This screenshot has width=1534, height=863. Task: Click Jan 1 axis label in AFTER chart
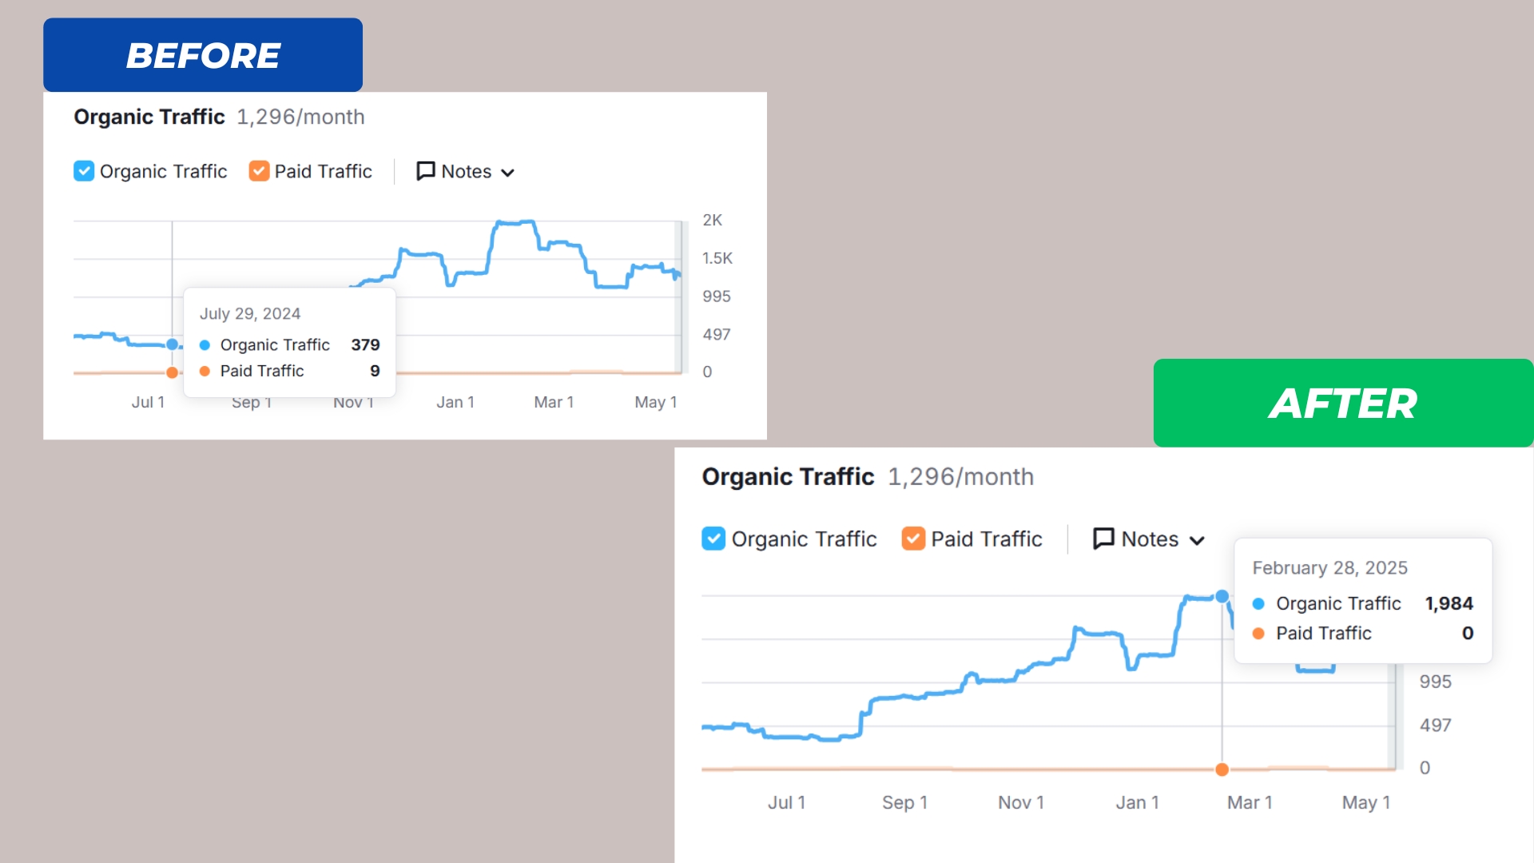click(1137, 802)
